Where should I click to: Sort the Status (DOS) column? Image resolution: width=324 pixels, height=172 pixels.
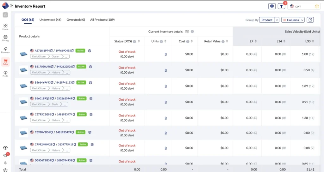tap(140, 41)
